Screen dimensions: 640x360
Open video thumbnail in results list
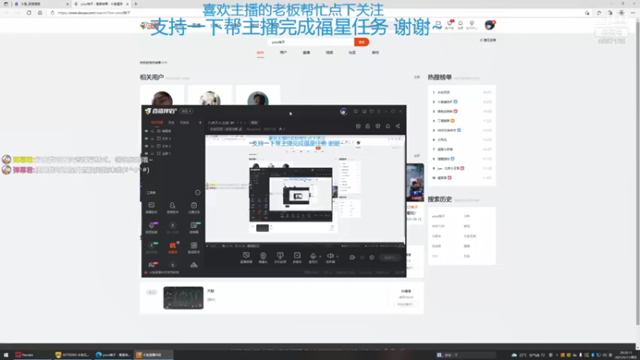(183, 298)
